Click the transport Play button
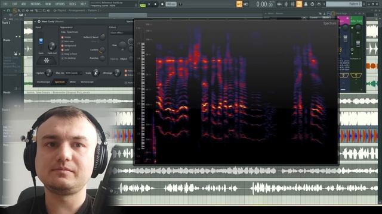 (x=149, y=4)
